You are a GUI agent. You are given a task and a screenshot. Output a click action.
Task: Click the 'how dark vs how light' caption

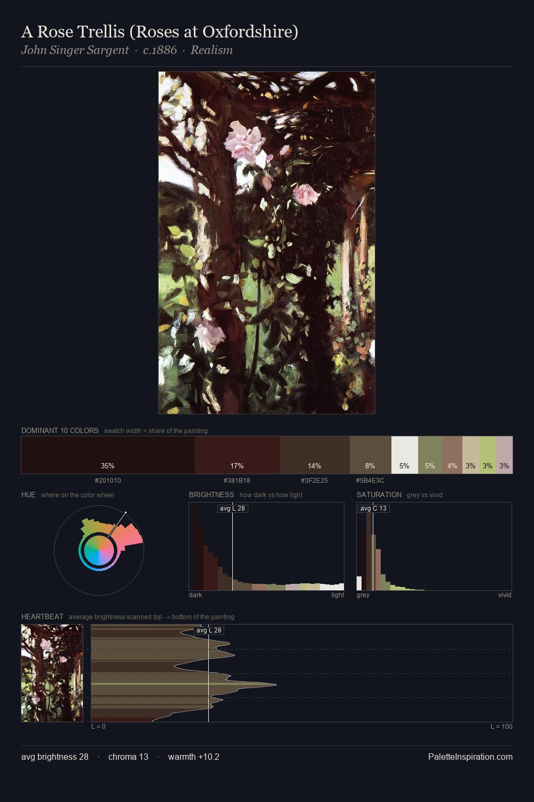(x=271, y=495)
